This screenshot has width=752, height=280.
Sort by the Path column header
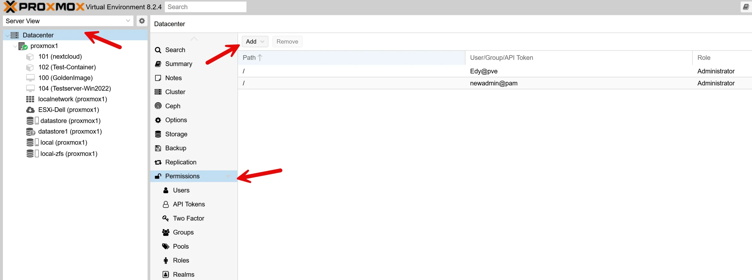click(249, 57)
